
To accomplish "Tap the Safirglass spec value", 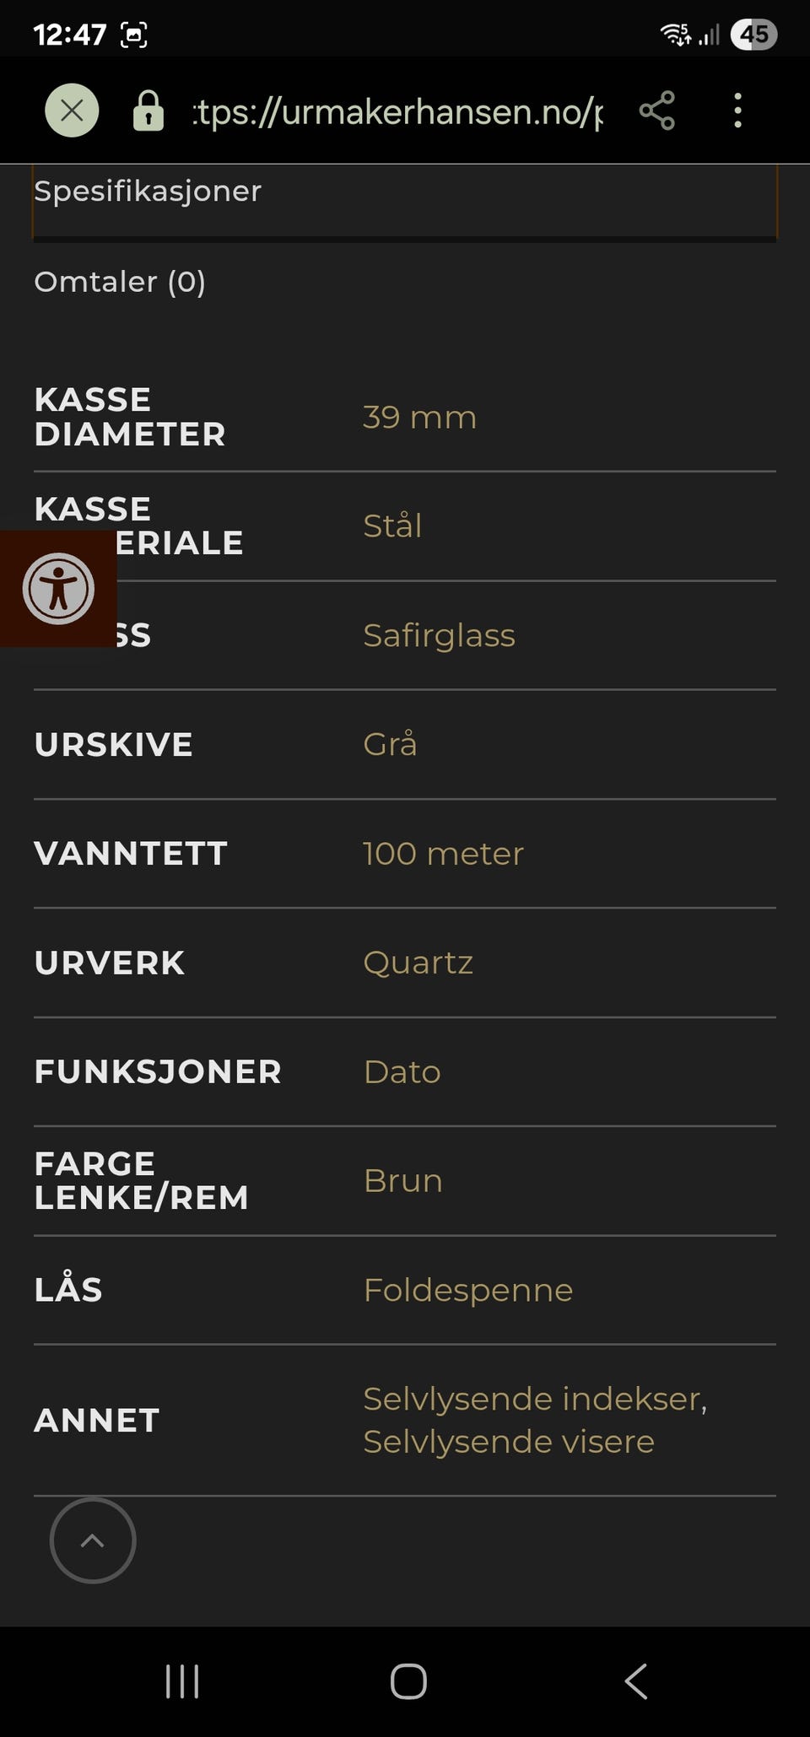I will [439, 635].
